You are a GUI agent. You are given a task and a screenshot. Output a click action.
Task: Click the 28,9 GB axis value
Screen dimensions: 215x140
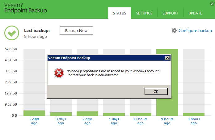pos(11,82)
